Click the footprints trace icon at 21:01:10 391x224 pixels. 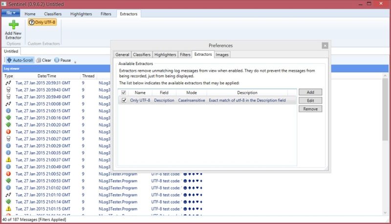(x=8, y=195)
